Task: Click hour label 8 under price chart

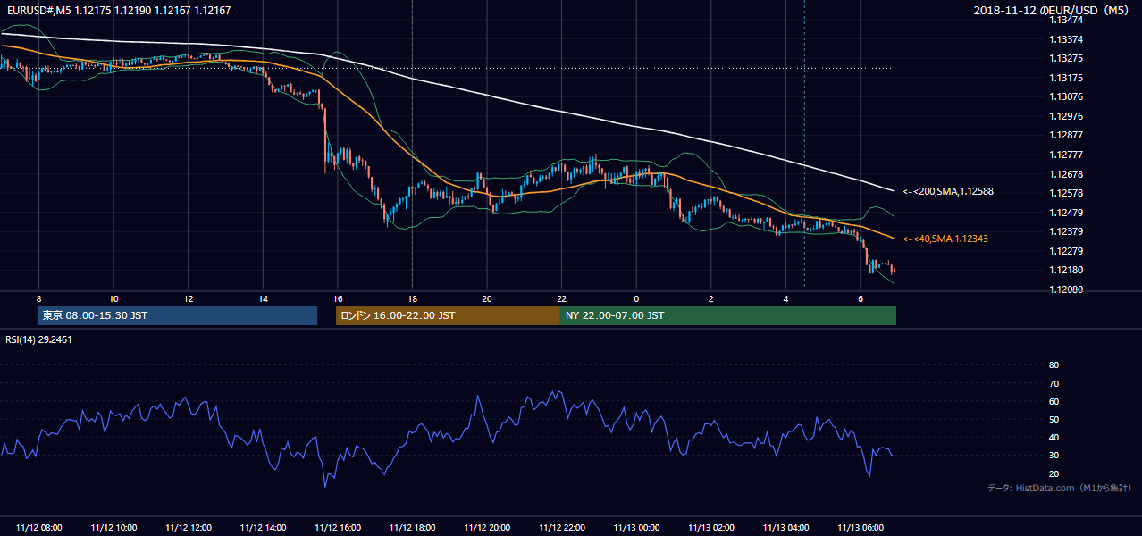Action: point(38,298)
